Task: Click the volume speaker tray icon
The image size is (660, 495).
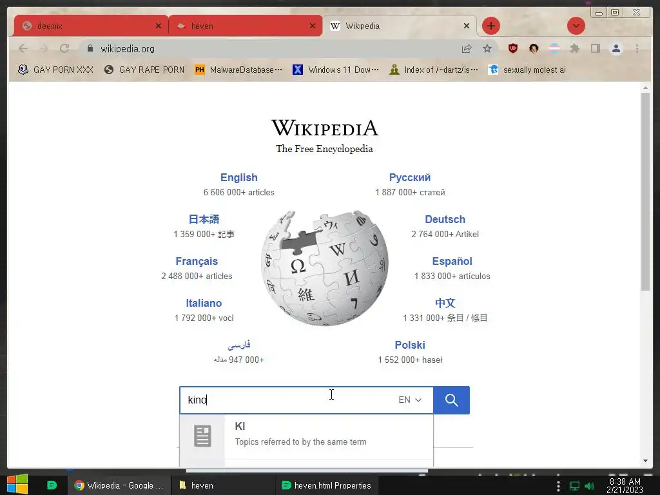Action: click(x=589, y=486)
